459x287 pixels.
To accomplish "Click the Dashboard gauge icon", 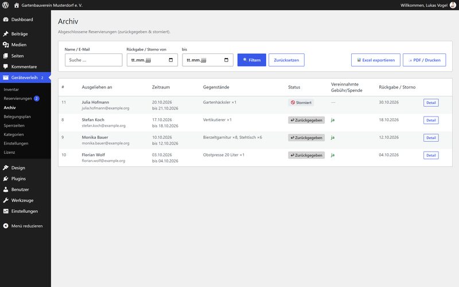I will 6,20.
